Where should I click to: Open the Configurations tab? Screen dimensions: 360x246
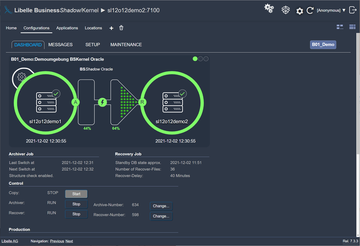37,28
